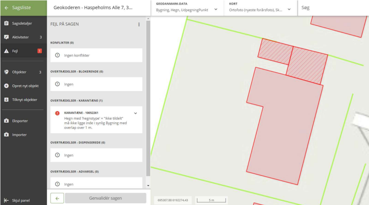
Task: Click the red Karantæne error alert icon
Action: (x=57, y=113)
